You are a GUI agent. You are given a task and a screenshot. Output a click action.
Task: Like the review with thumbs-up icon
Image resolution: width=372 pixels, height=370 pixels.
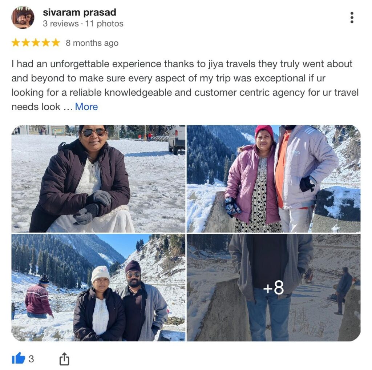[x=18, y=358]
